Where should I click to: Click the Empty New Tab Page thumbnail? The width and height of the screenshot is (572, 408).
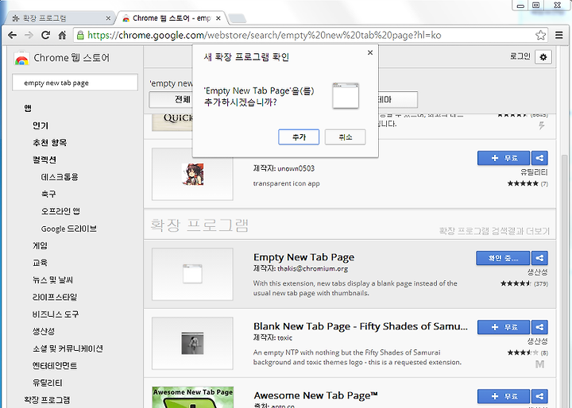192,274
